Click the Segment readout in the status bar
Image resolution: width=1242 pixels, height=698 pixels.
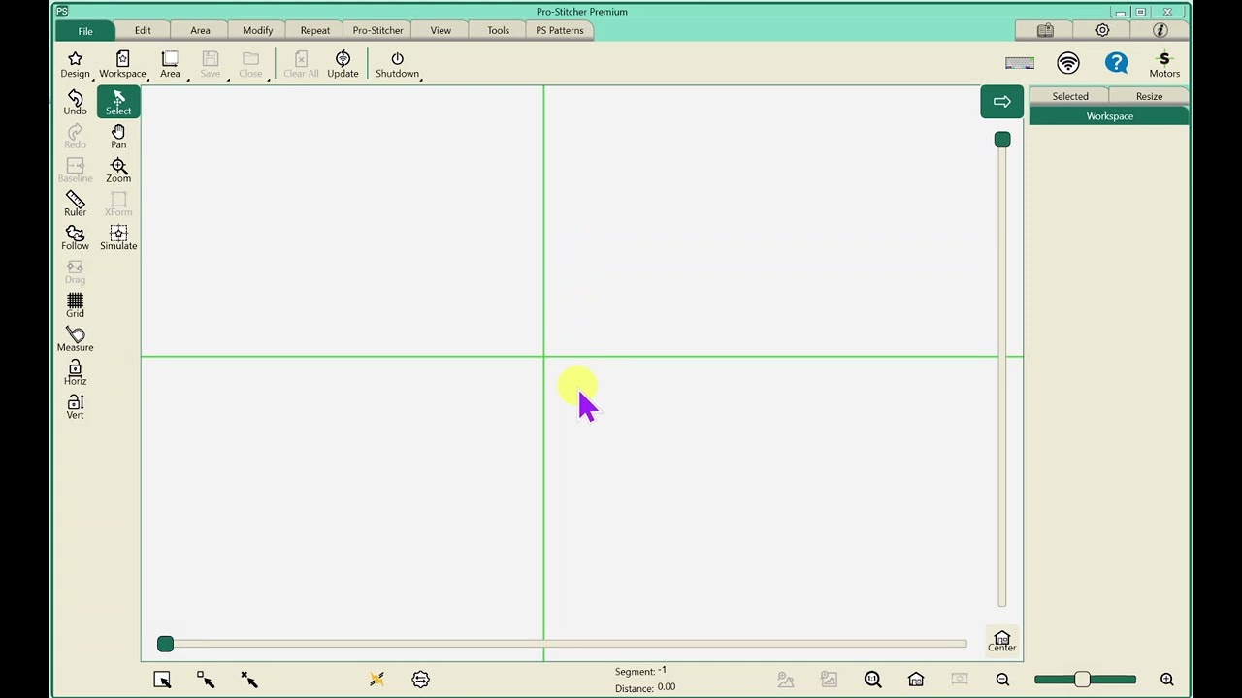tap(640, 671)
